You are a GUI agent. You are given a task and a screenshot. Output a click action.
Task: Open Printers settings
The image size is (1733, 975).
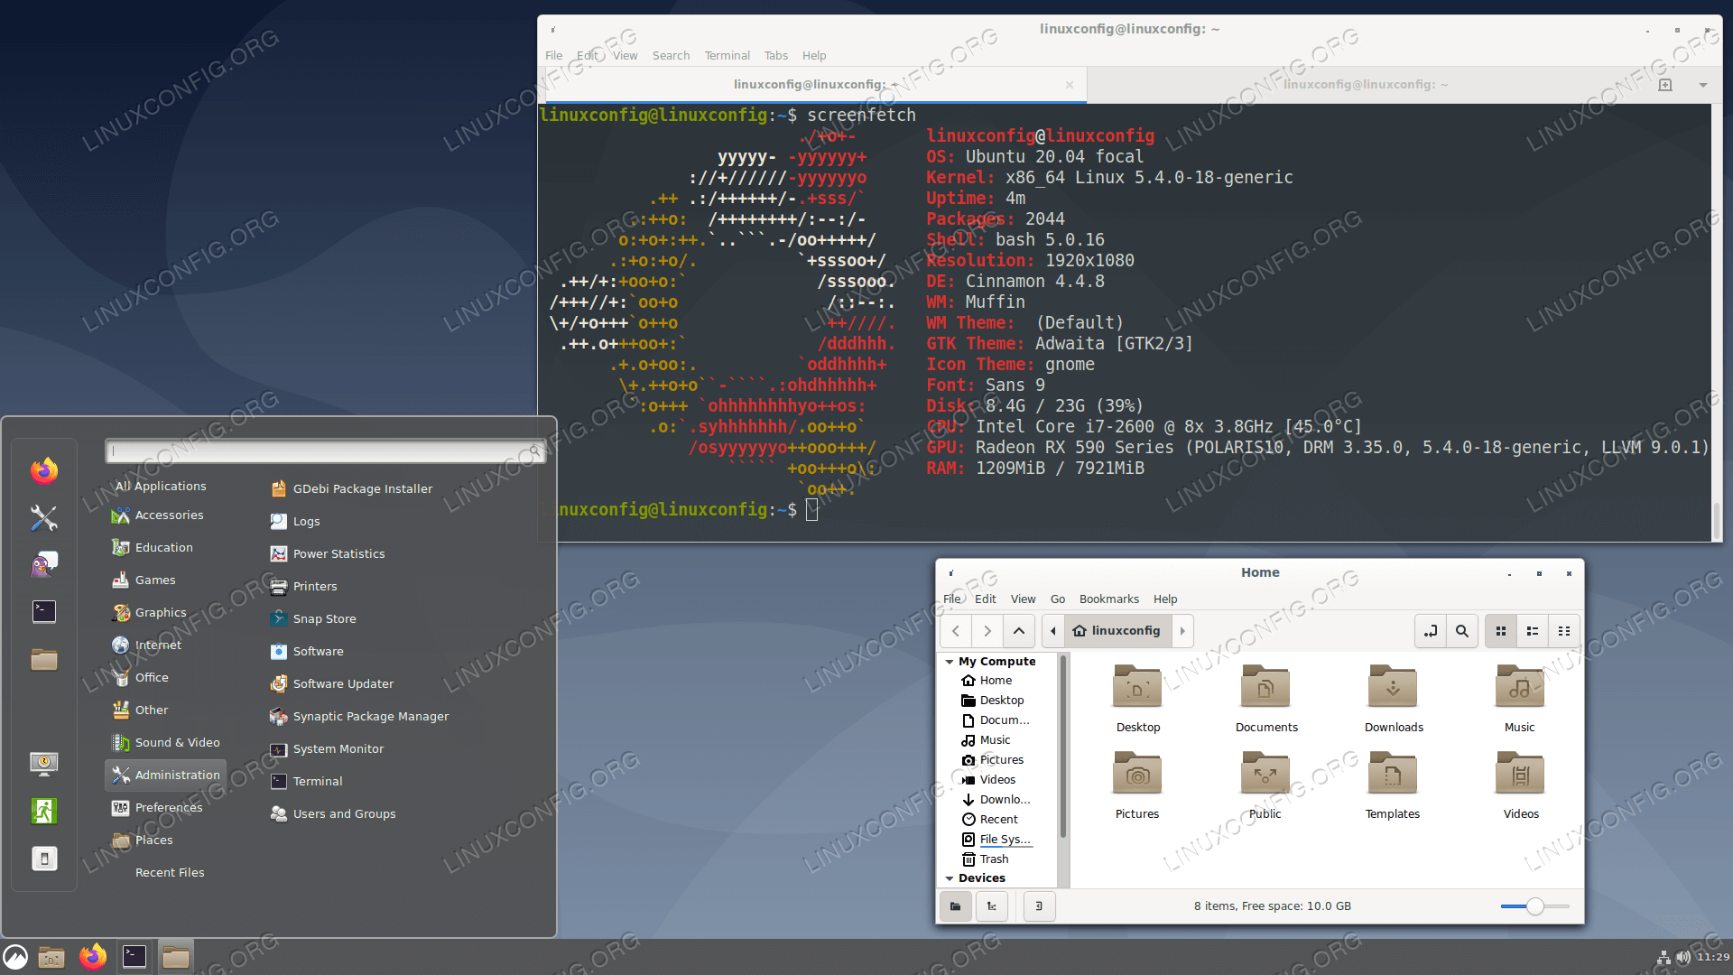304,586
